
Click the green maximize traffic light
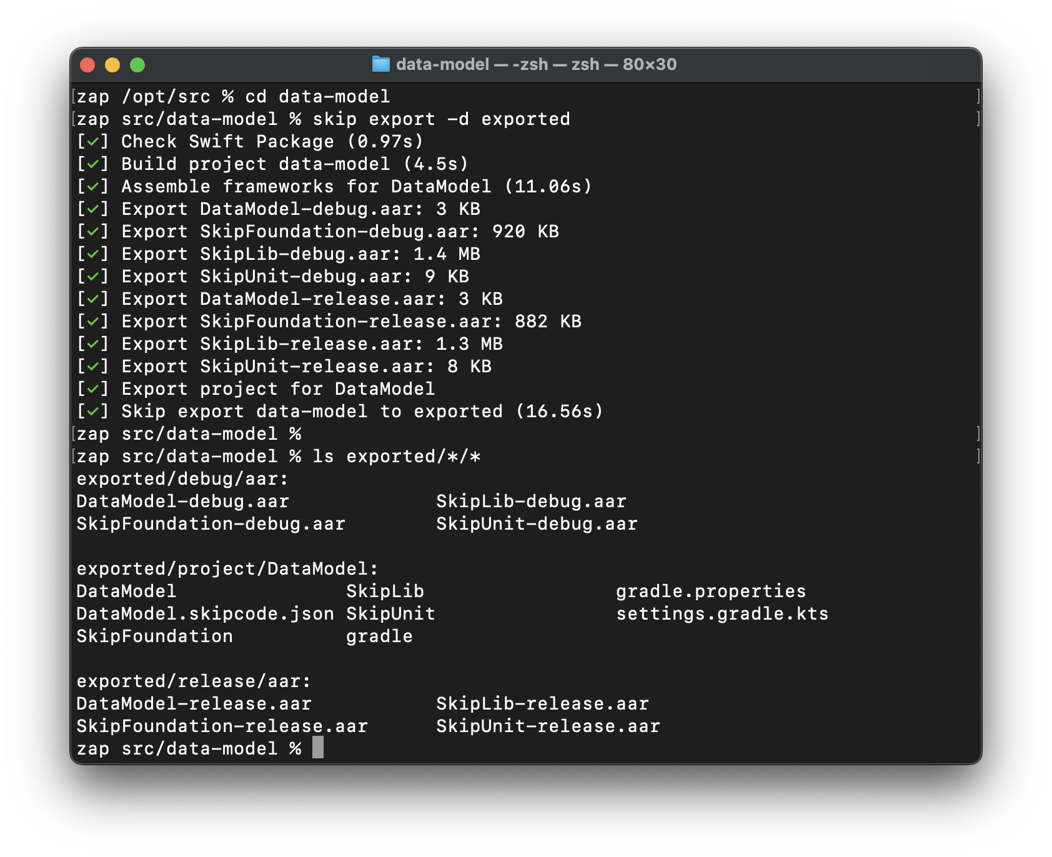coord(138,64)
